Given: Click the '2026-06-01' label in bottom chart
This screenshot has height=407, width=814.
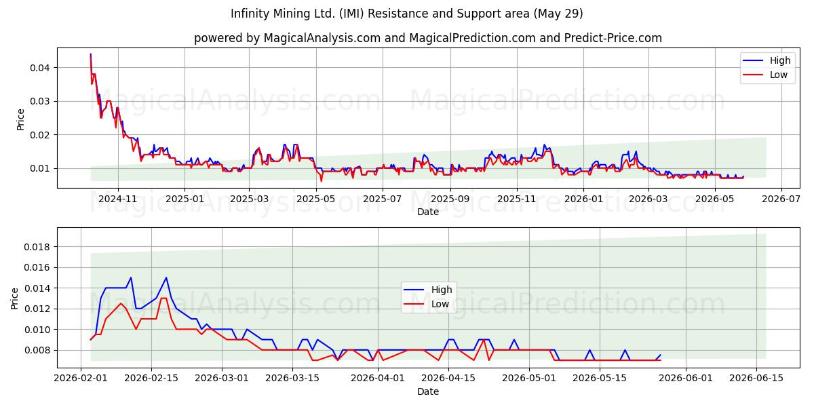Looking at the screenshot, I should click(684, 378).
